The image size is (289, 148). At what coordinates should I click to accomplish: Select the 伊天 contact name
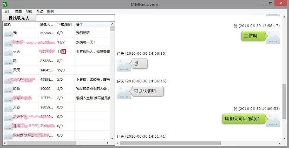17,51
